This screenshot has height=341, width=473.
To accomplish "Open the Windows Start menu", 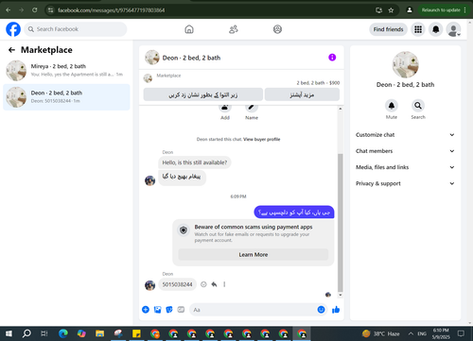I will coord(9,333).
